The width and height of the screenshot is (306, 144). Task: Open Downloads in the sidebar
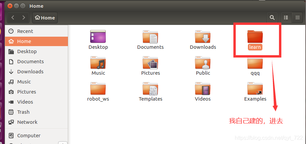(36, 72)
